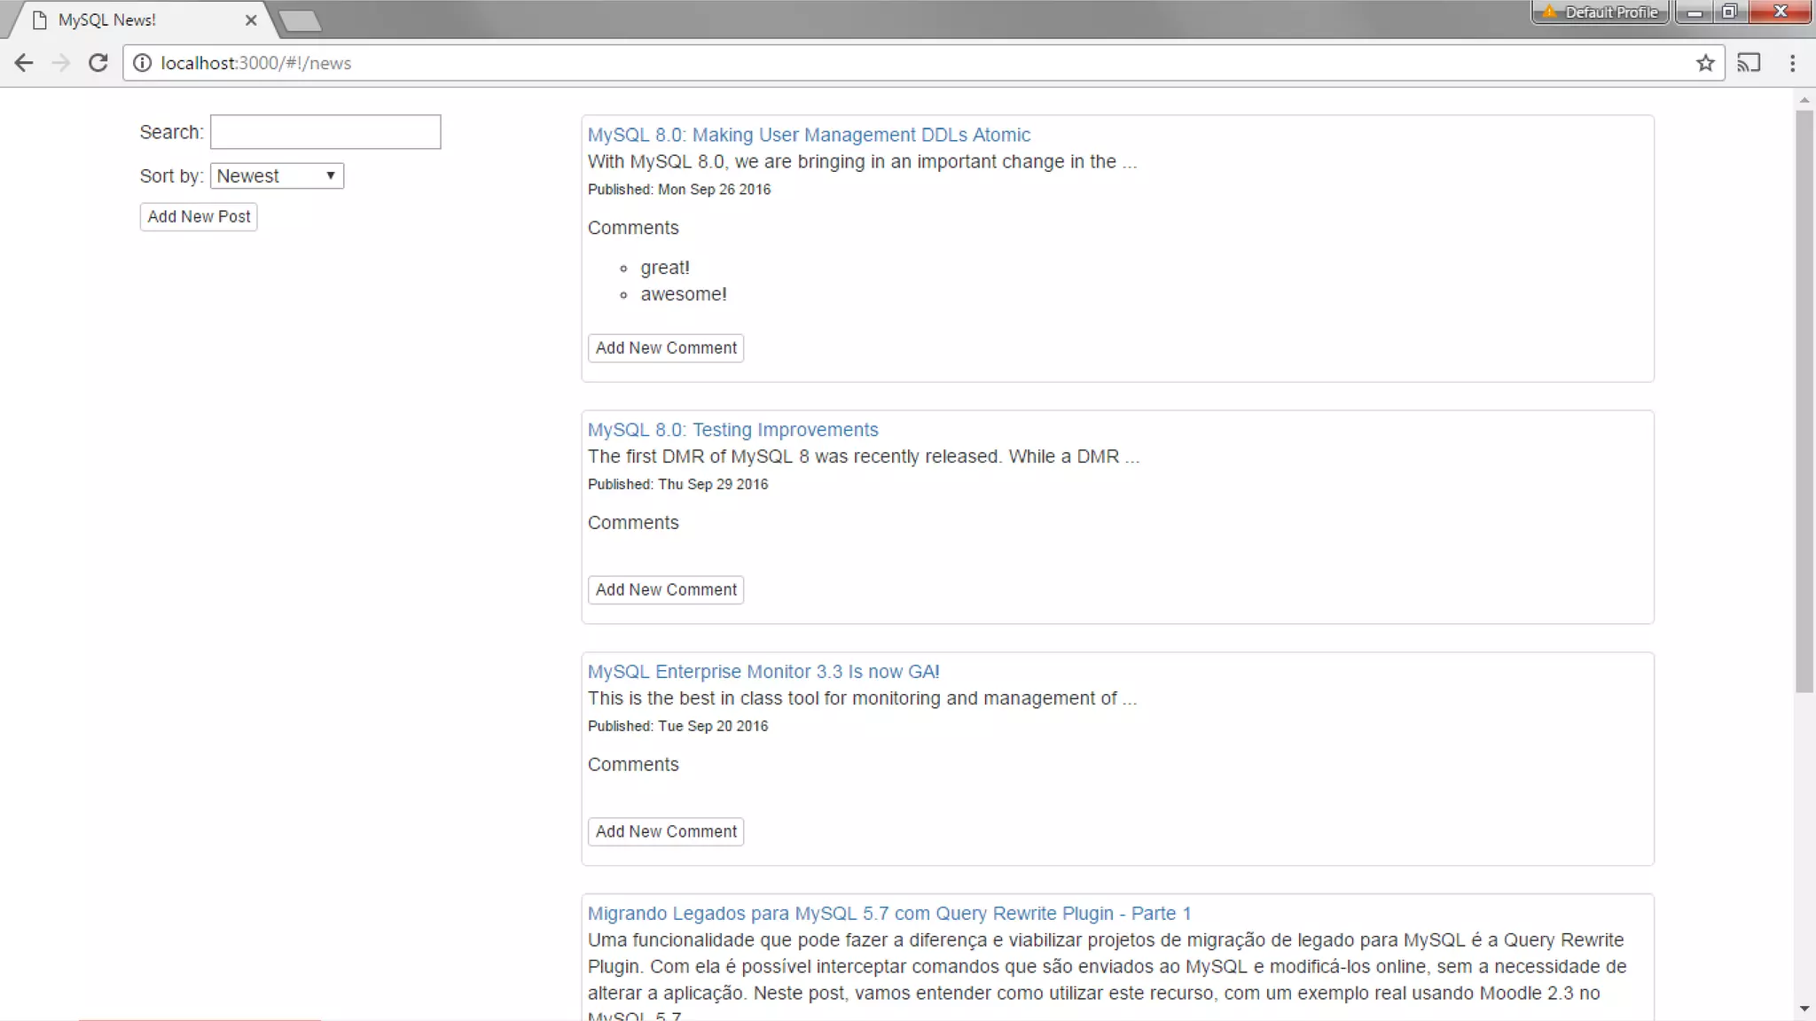Open the Migrando Legados para MySQL 5.7 link
1816x1021 pixels.
(888, 914)
